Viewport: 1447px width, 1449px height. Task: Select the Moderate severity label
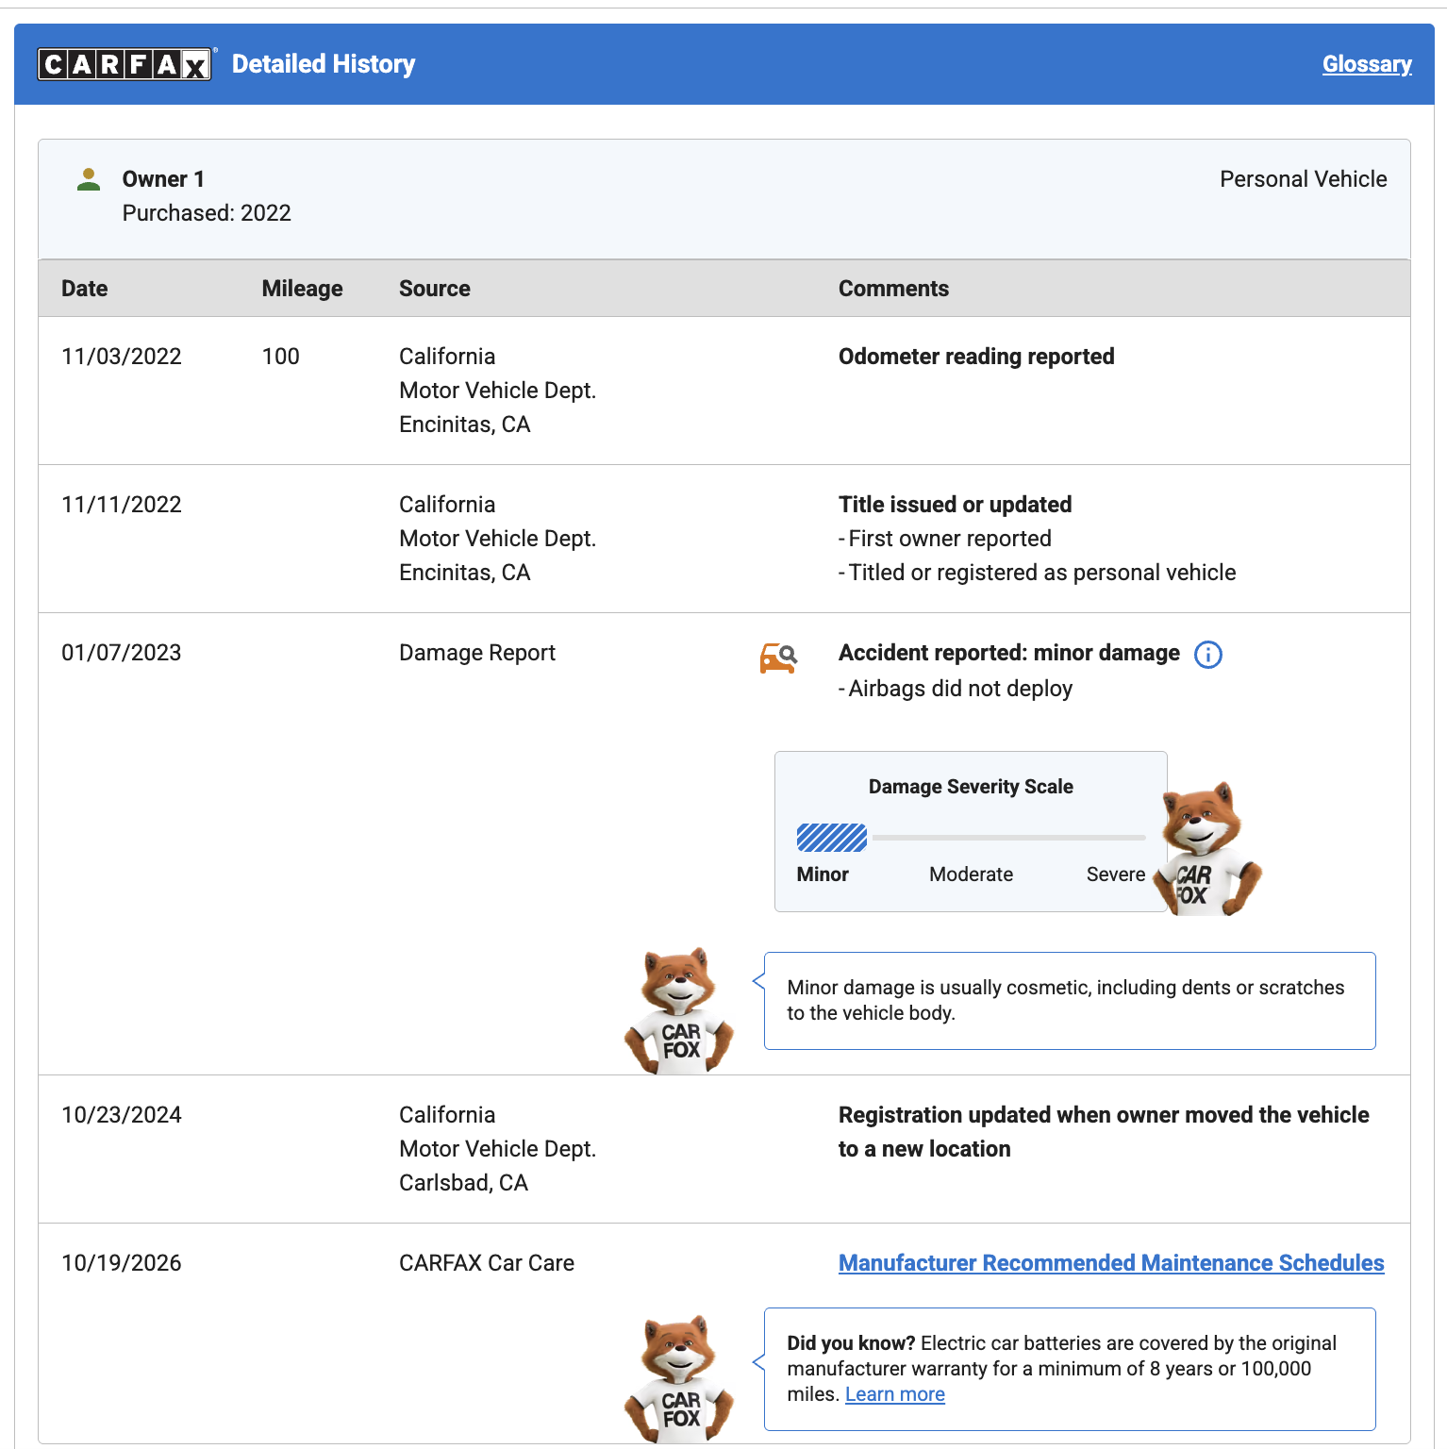[972, 874]
